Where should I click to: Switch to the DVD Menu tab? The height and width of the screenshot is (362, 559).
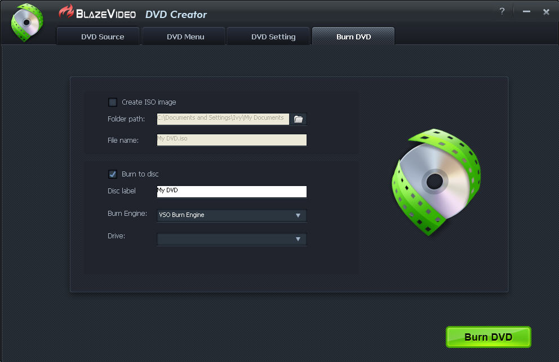184,37
